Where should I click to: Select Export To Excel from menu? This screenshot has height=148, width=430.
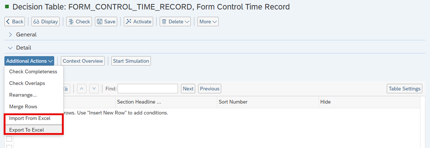pos(26,130)
